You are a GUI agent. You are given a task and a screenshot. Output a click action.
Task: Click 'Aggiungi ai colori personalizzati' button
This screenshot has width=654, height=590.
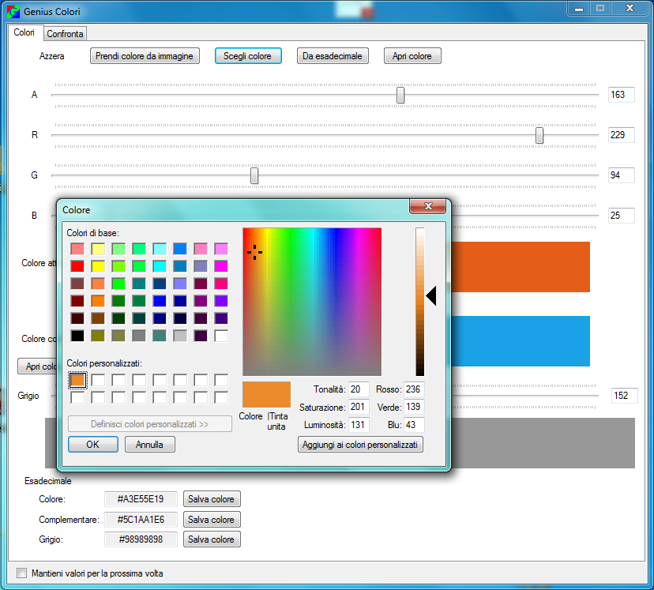coord(361,445)
